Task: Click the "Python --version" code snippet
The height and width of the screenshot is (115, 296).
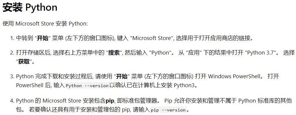Action: pos(87,86)
